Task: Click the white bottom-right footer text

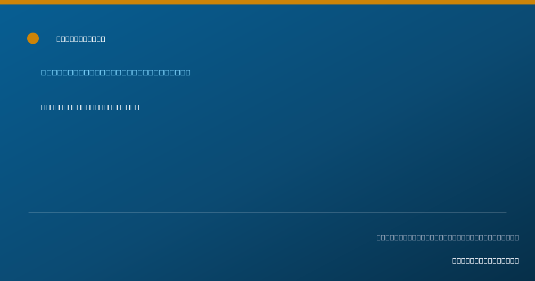Action: tap(486, 261)
